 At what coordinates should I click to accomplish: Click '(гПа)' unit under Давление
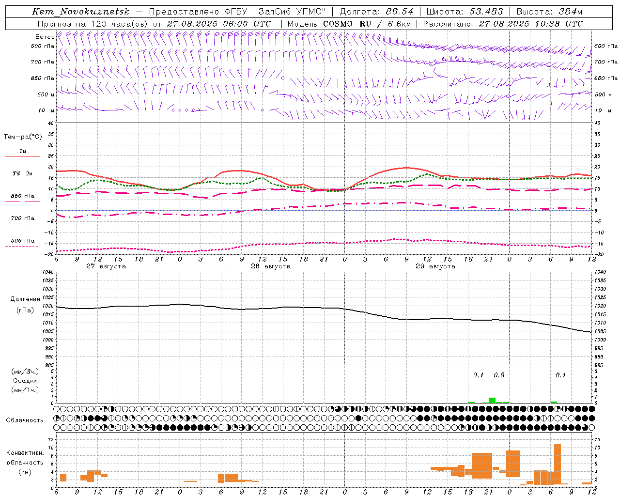(25, 310)
